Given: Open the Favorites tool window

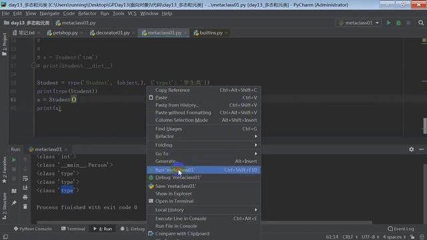Looking at the screenshot, I should pyautogui.click(x=5, y=170).
